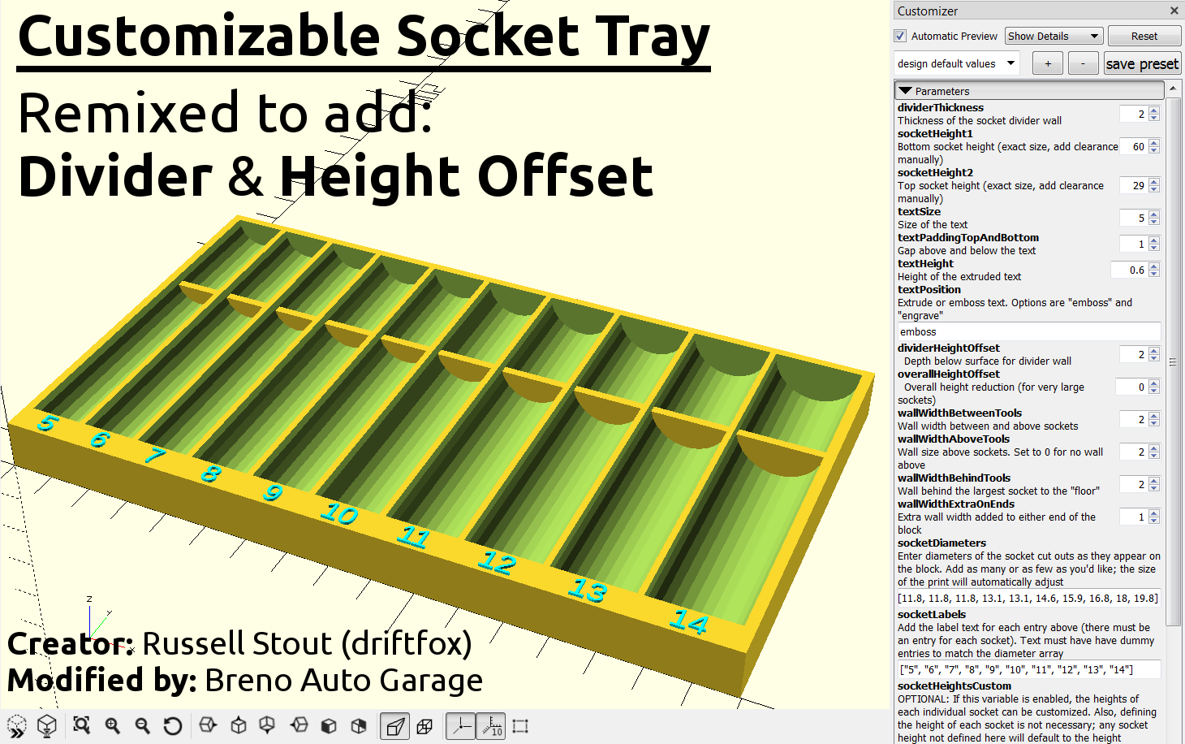Click the Reset View icon
Image resolution: width=1185 pixels, height=744 pixels.
173,725
